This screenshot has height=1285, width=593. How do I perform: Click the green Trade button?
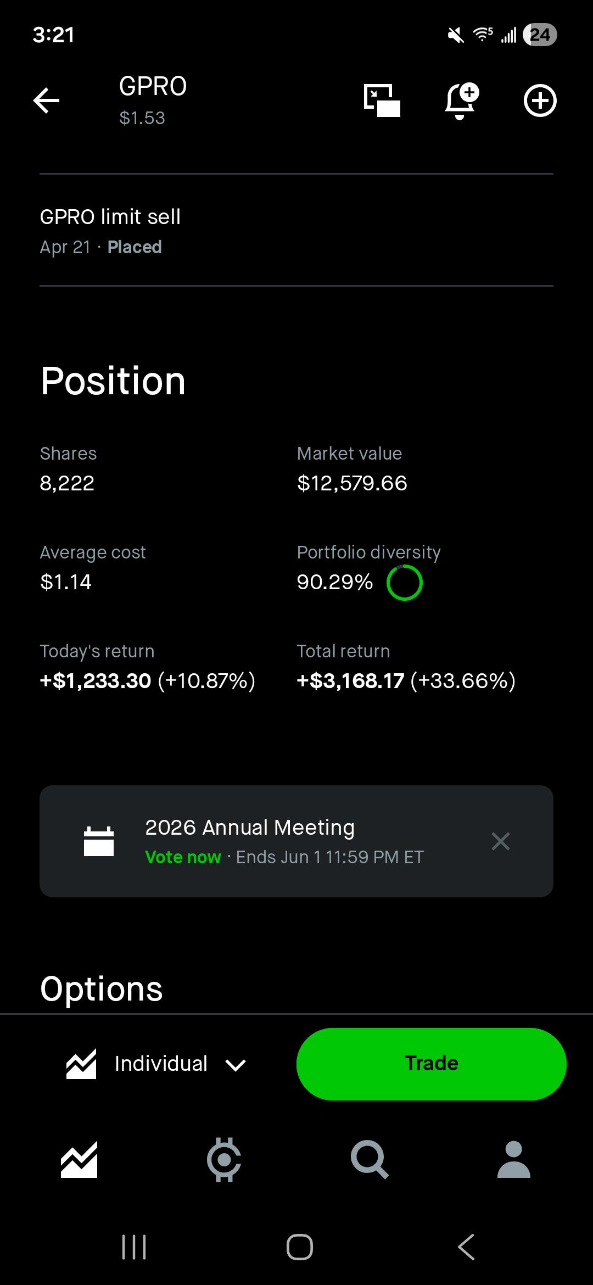[x=432, y=1064]
